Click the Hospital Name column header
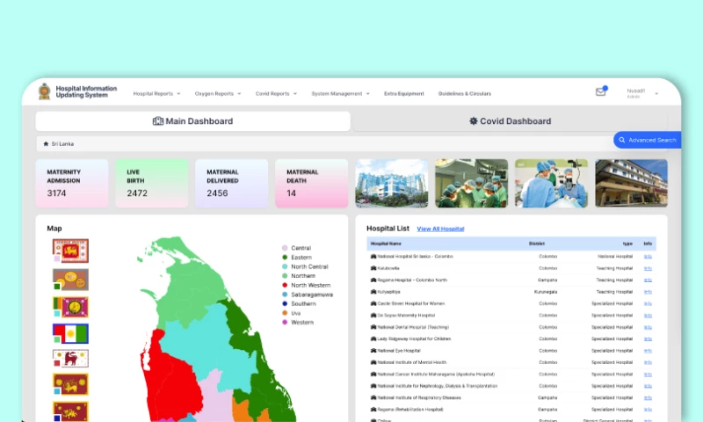 (x=386, y=244)
